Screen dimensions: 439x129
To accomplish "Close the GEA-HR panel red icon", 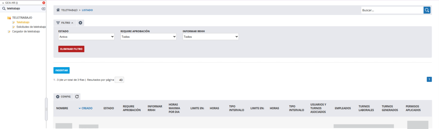I will 44,2.
